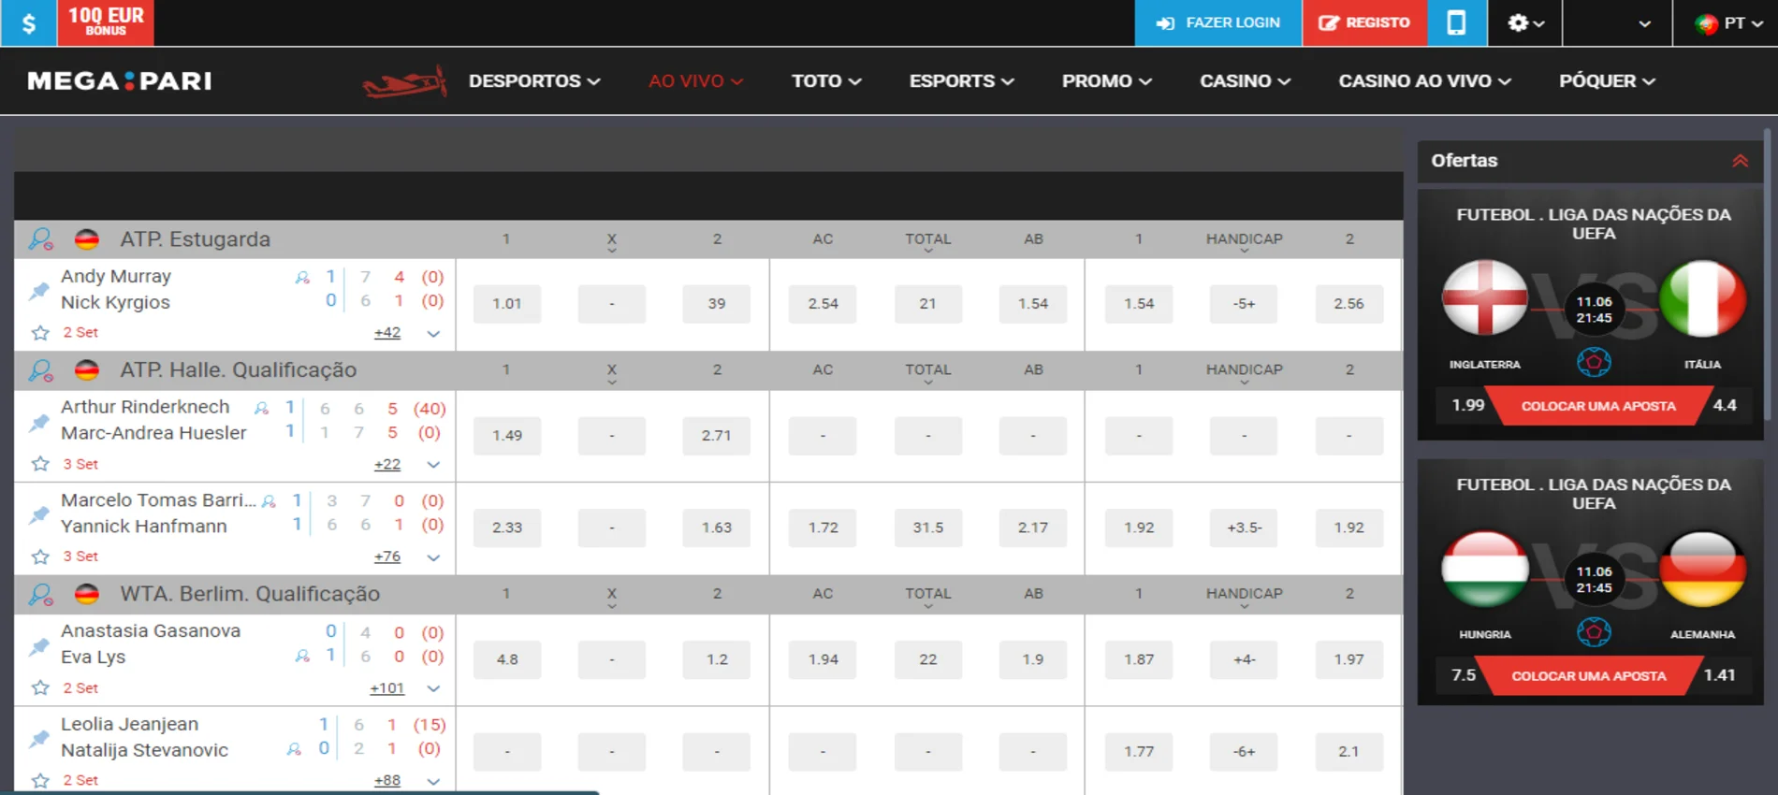Pin the Andy Murray match
Screen dimensions: 1778x795
[x=39, y=290]
